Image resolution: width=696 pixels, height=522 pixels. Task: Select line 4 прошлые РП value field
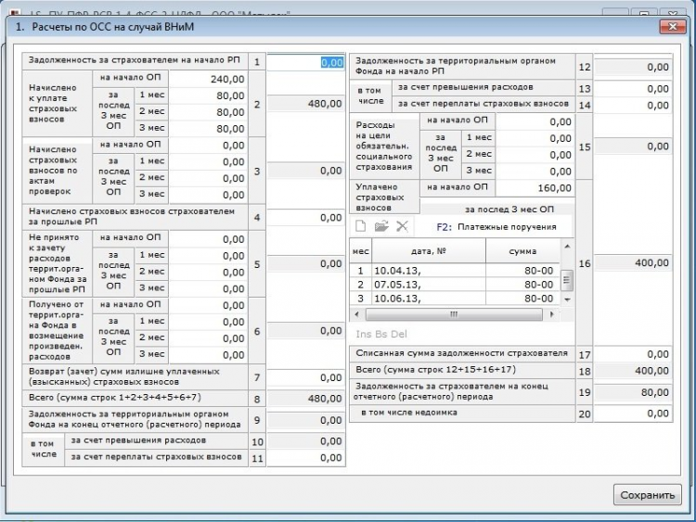[x=306, y=217]
